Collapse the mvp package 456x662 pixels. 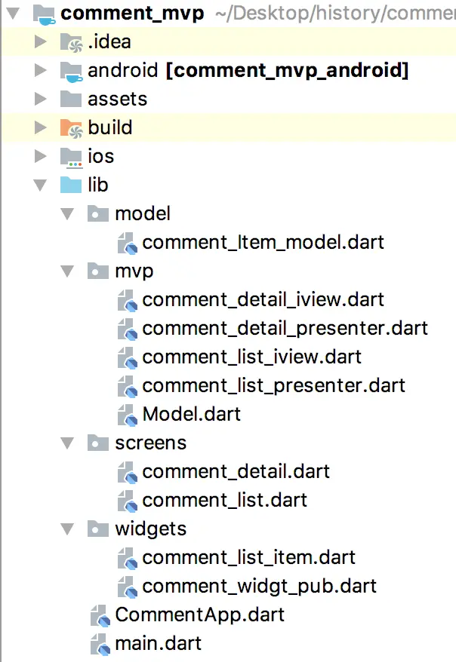(x=68, y=271)
